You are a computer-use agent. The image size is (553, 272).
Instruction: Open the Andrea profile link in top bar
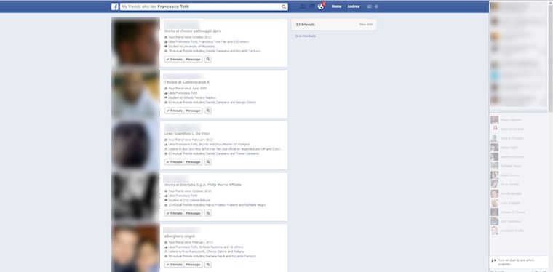point(354,7)
